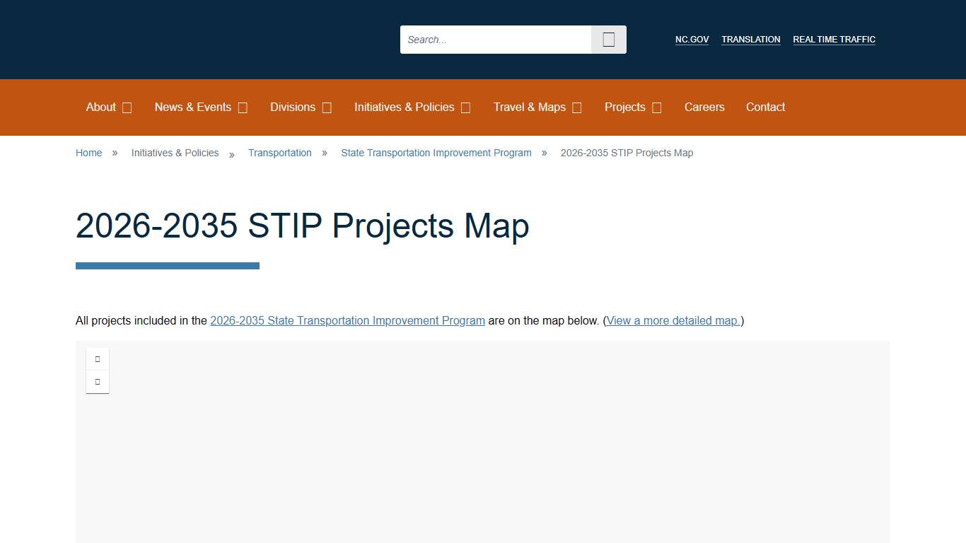Open State Transportation Improvement Program breadcrumb
The width and height of the screenshot is (966, 543).
click(436, 153)
